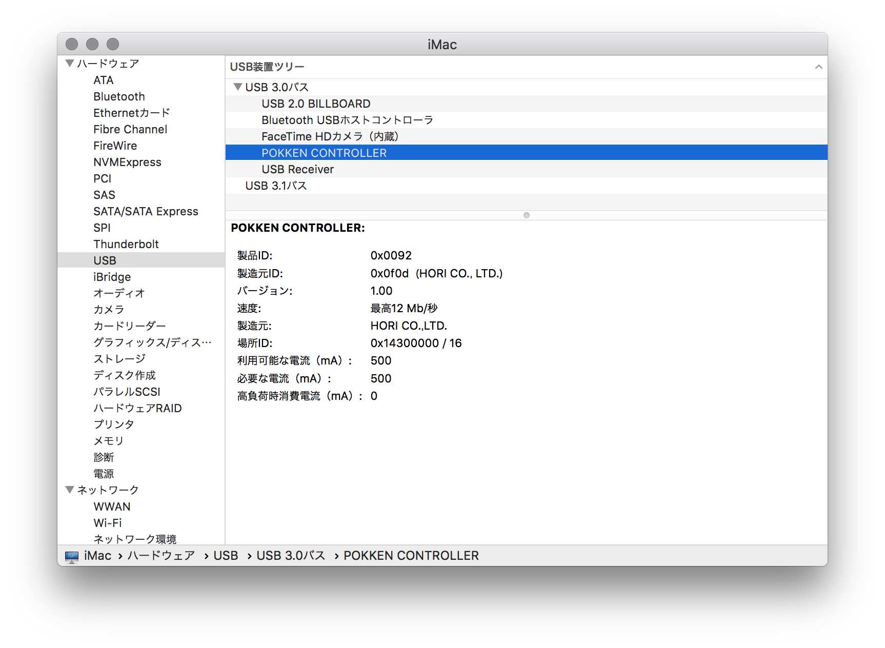This screenshot has width=885, height=648.
Task: Click the USB装置ツリー column header
Action: 527,67
